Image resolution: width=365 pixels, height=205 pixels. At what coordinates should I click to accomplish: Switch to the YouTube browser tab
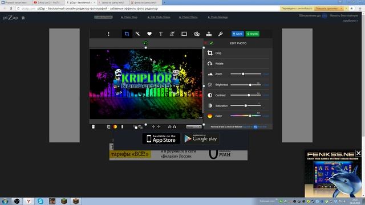tap(48, 2)
